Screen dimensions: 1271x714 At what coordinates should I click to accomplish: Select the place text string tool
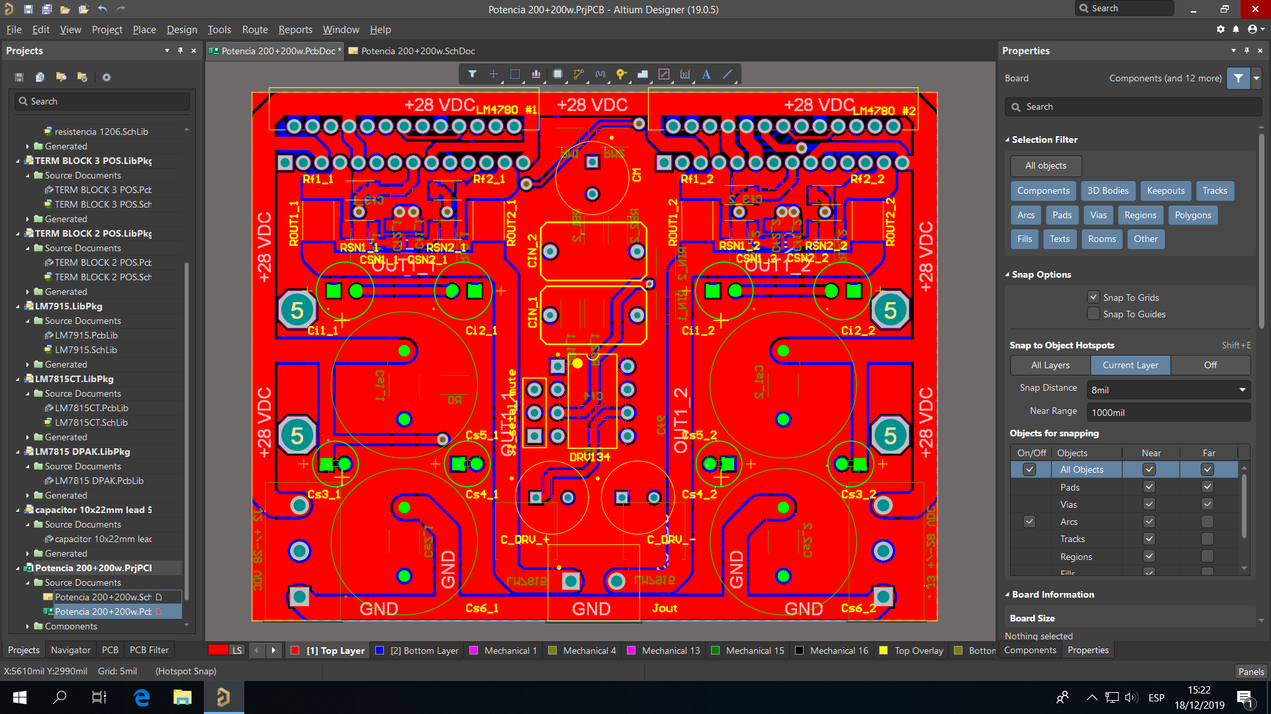click(x=706, y=74)
